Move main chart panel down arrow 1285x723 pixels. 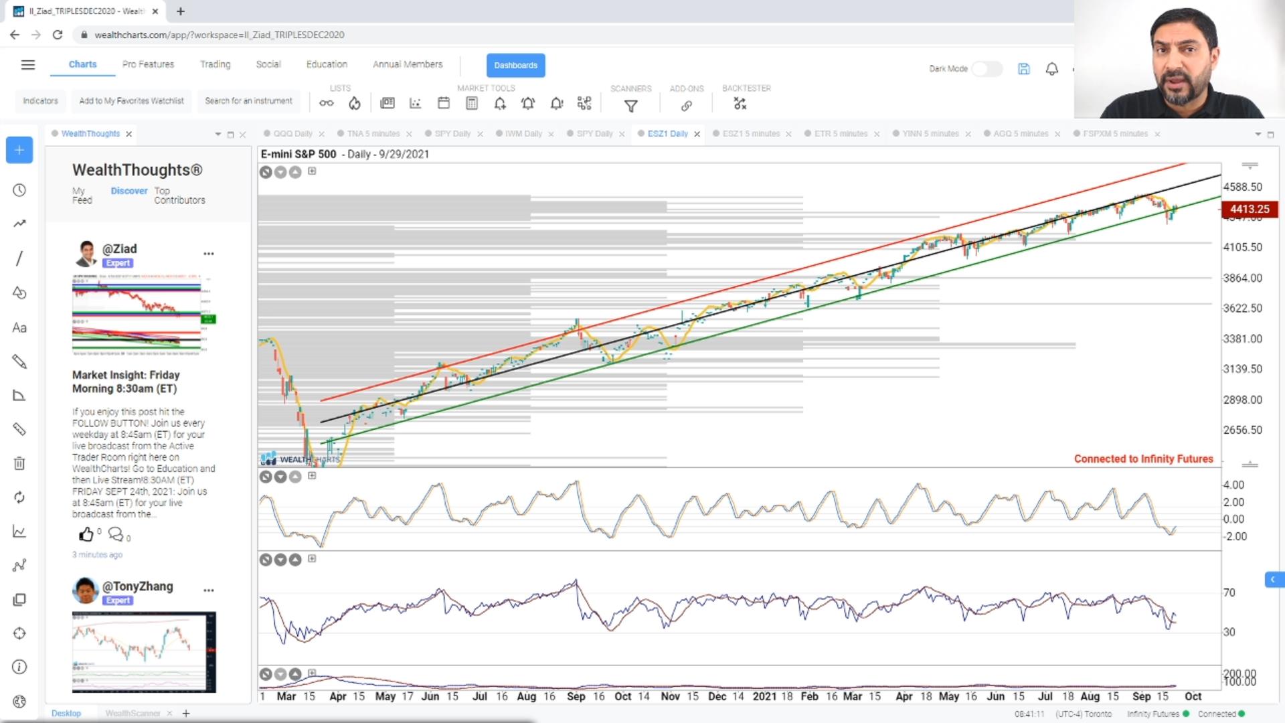[x=280, y=172]
